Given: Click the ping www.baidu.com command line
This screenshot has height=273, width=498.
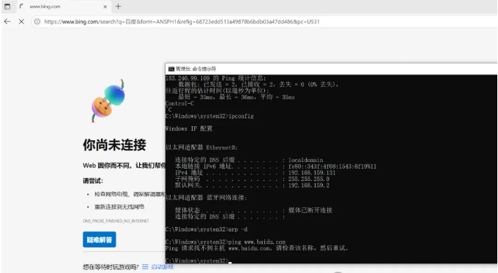Looking at the screenshot, I should pos(226,242).
